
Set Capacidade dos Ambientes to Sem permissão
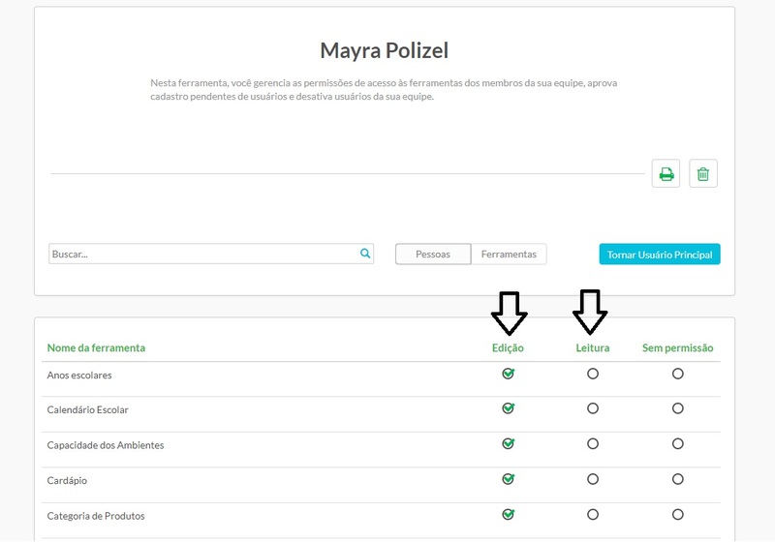(677, 444)
